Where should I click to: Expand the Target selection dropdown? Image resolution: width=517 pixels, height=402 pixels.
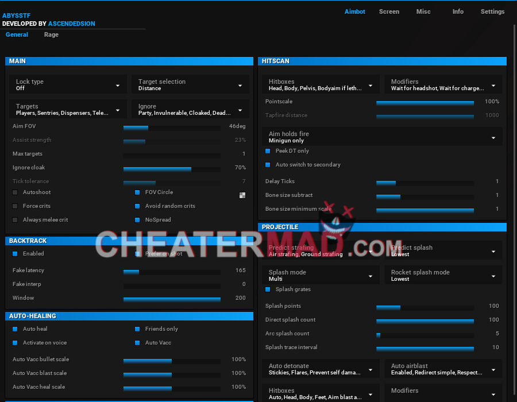click(190, 84)
